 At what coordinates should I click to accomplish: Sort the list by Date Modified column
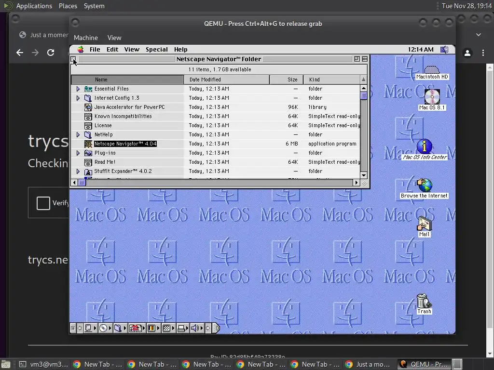pyautogui.click(x=227, y=79)
